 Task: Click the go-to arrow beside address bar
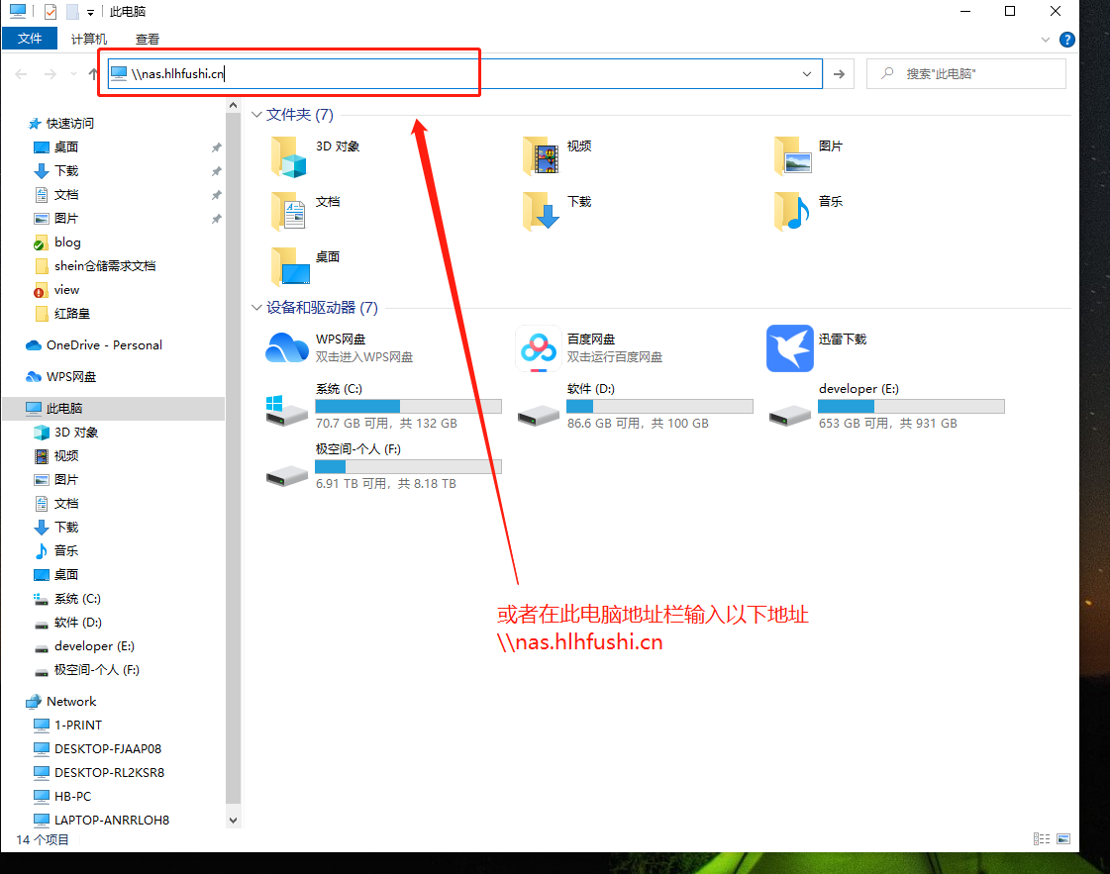pyautogui.click(x=839, y=74)
